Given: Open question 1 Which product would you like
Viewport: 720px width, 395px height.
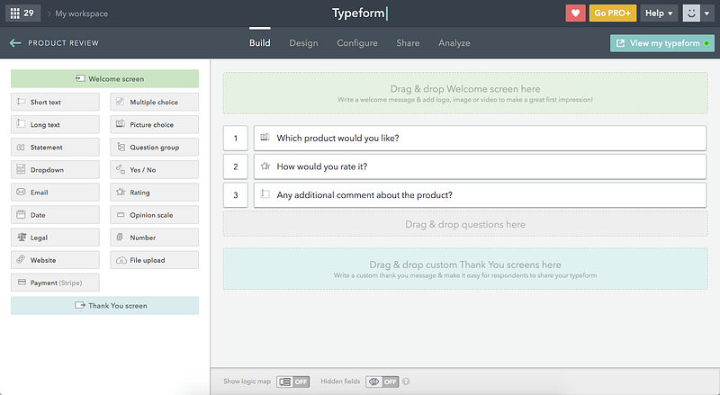Looking at the screenshot, I should tap(480, 138).
